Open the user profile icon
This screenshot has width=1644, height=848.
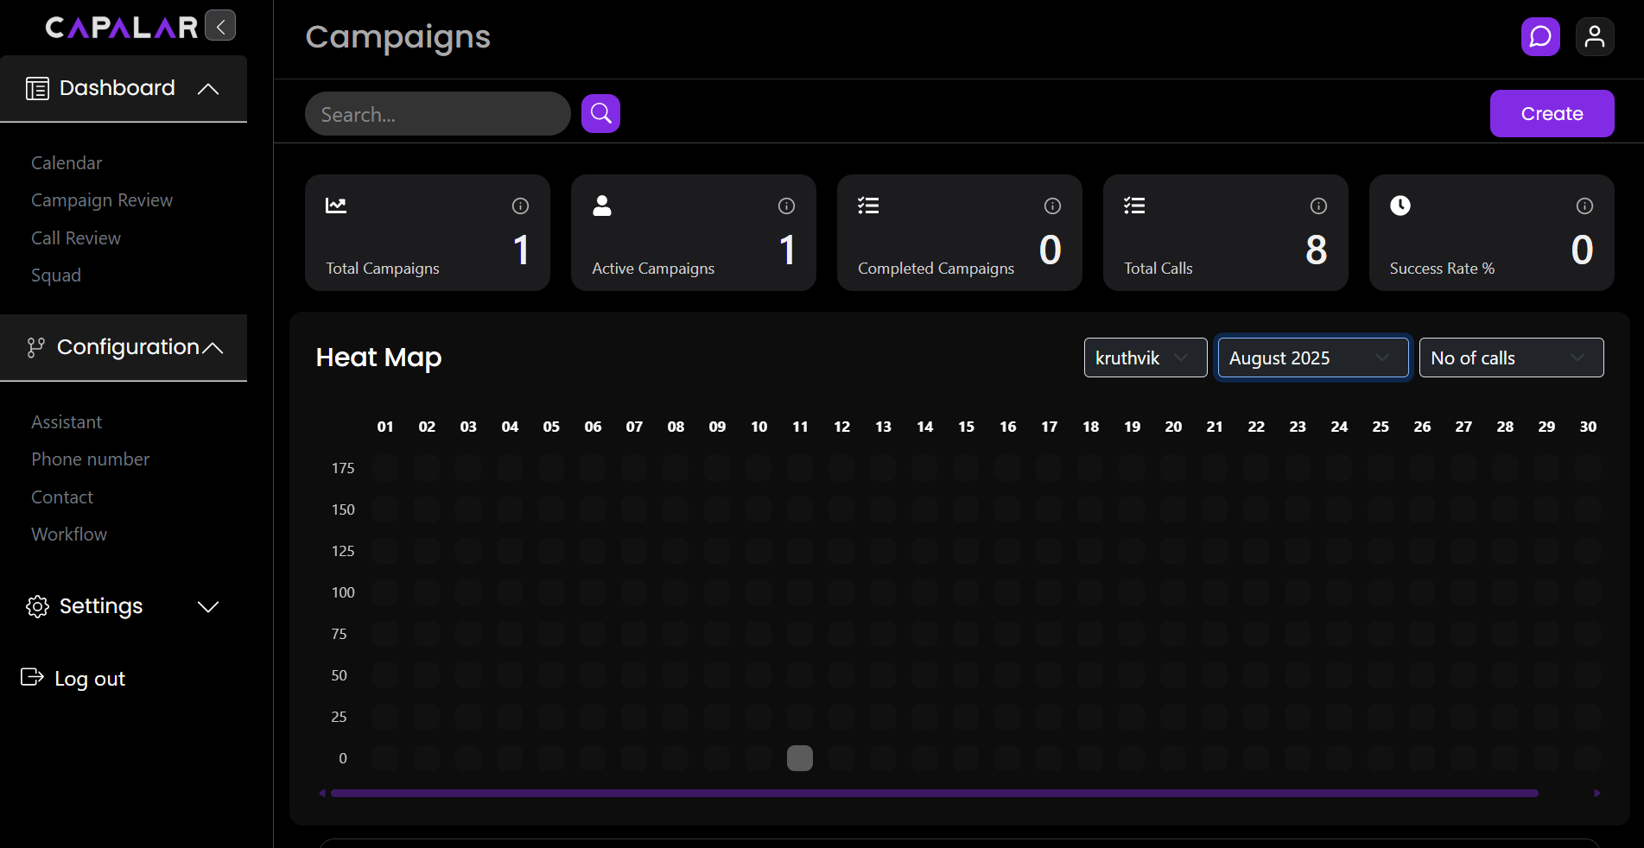click(1595, 37)
